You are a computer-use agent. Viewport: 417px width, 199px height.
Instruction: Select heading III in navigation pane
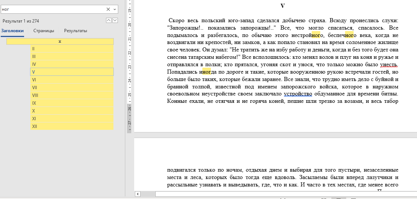pyautogui.click(x=72, y=57)
